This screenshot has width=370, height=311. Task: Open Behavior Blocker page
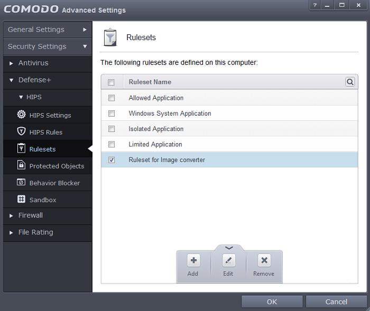[x=48, y=183]
